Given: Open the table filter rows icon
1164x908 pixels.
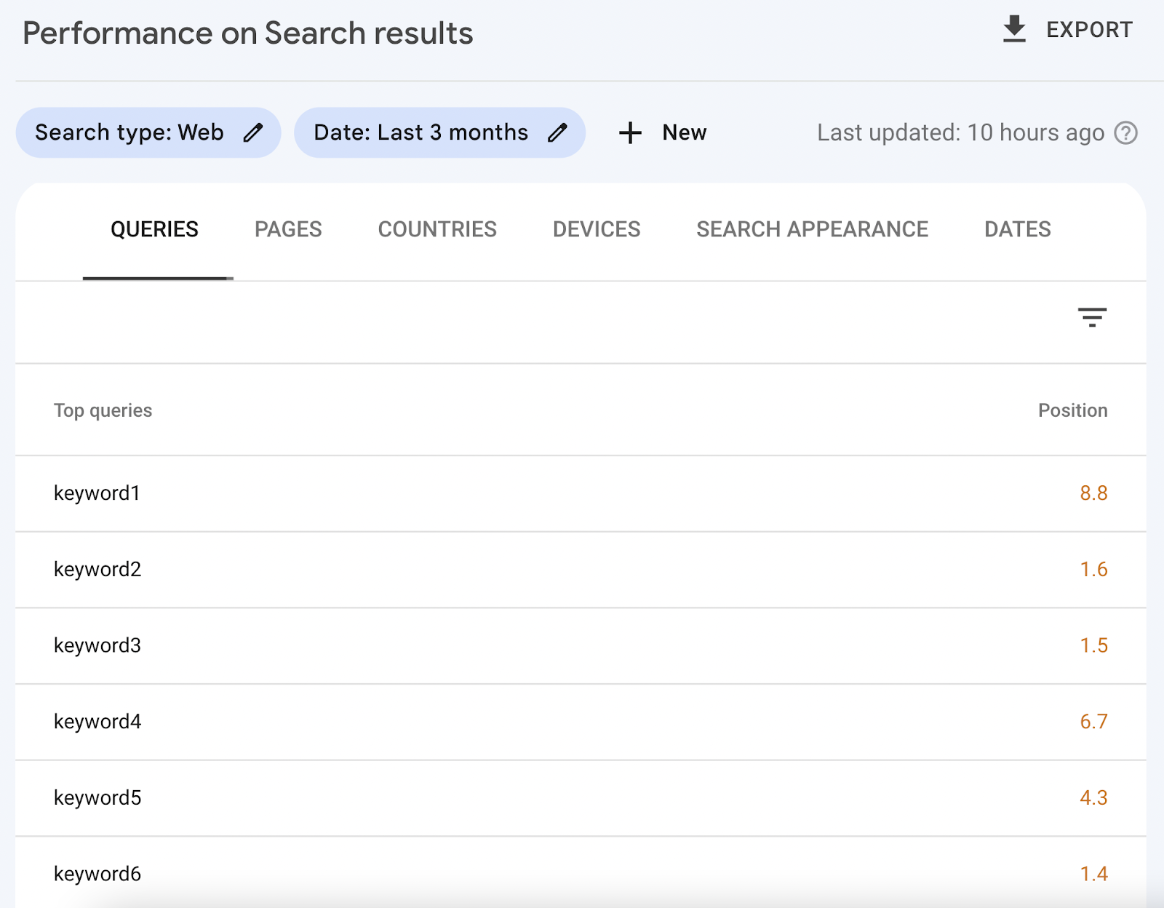Looking at the screenshot, I should tap(1092, 316).
